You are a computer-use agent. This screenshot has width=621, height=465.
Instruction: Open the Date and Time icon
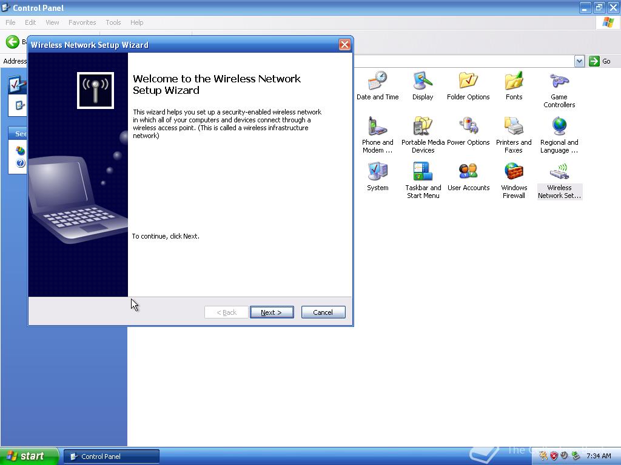click(377, 85)
